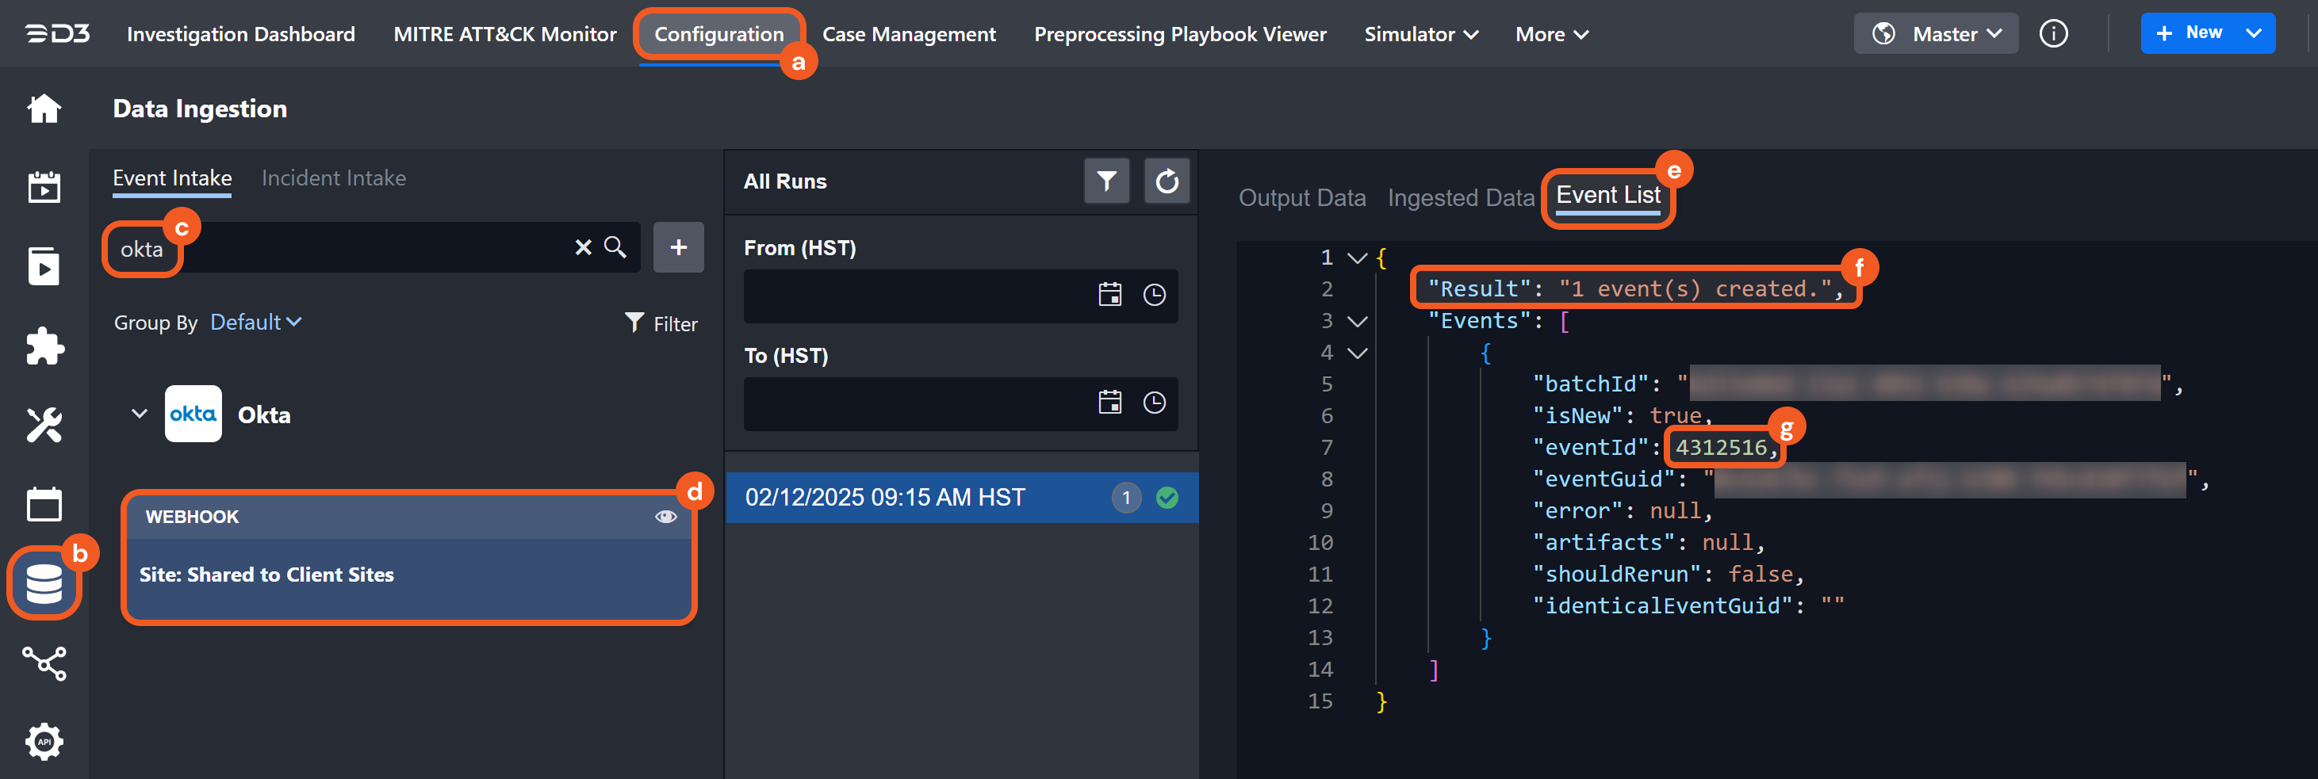
Task: Open the integrations puzzle piece icon
Action: 43,346
